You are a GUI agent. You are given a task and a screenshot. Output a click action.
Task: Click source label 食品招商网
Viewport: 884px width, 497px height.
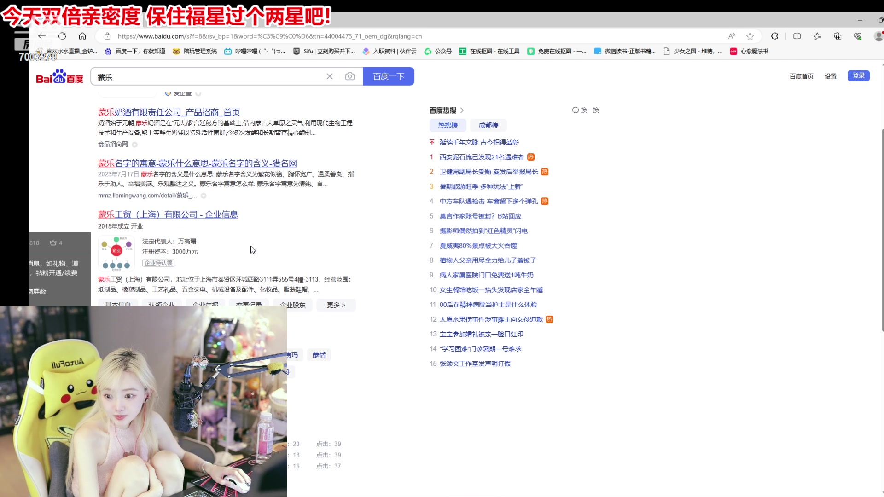(113, 144)
